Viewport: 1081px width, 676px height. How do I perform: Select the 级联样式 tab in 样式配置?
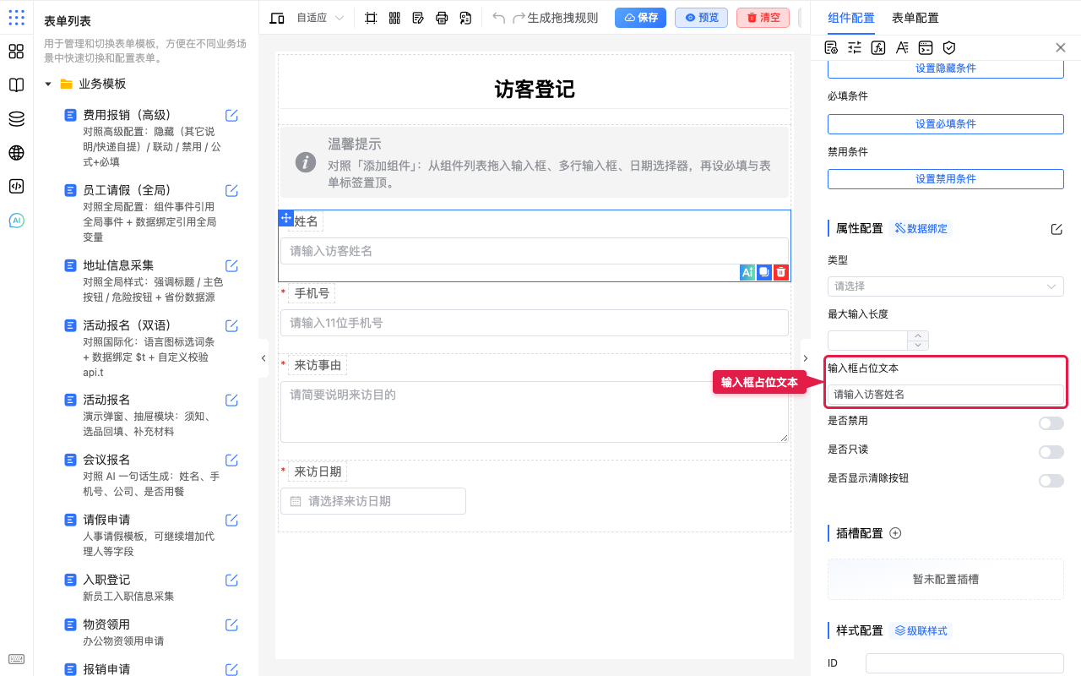921,630
